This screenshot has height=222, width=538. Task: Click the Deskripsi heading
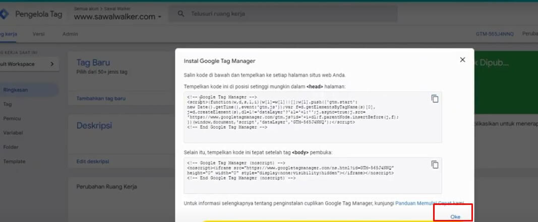94,125
